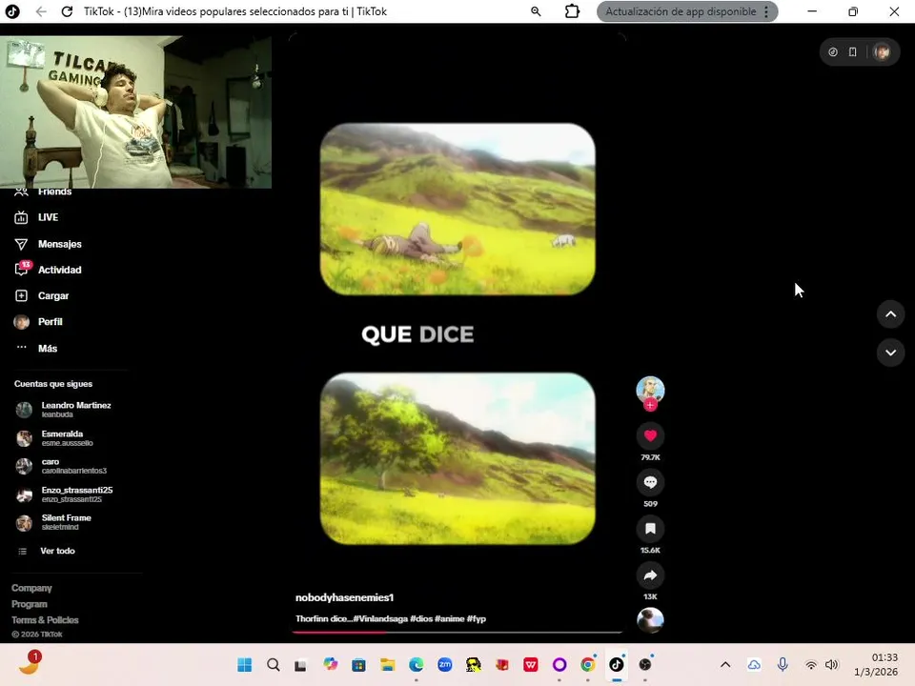
Task: Open profile avatar menu at top right
Action: pos(882,51)
